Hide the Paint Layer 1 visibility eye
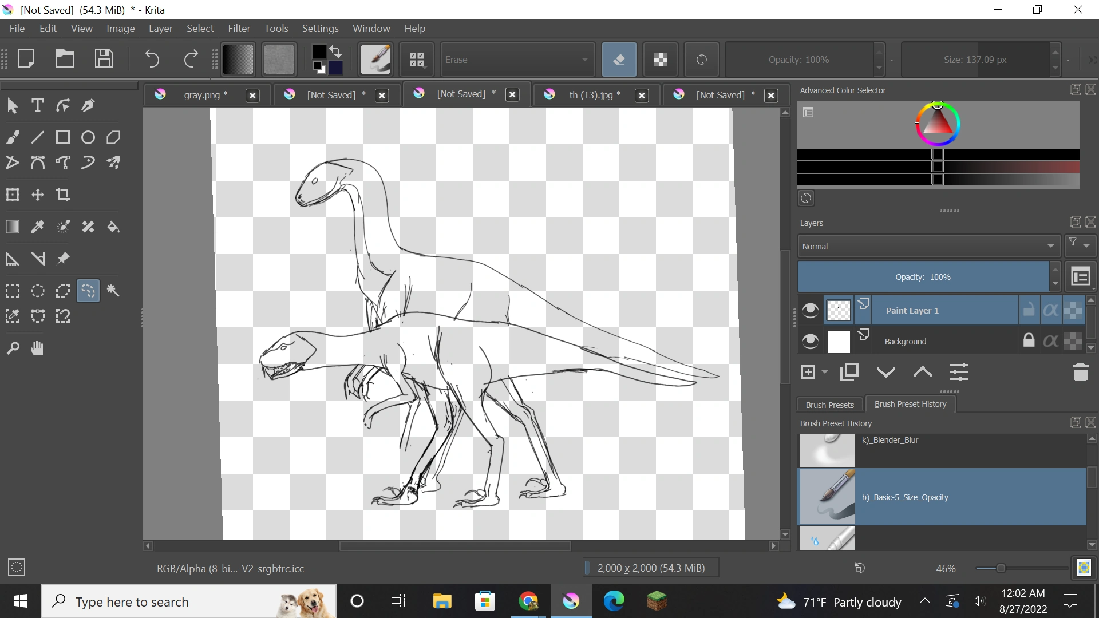This screenshot has width=1099, height=618. click(810, 311)
